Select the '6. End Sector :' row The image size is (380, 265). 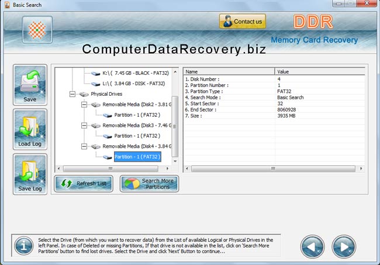click(x=274, y=110)
